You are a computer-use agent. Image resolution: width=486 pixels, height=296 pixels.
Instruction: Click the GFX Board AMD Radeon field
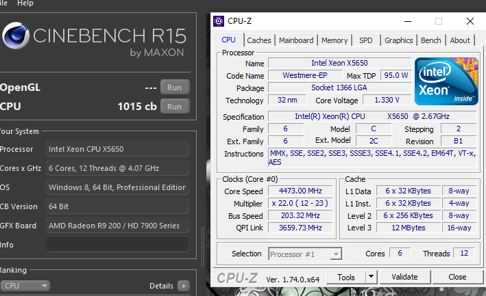tap(117, 226)
